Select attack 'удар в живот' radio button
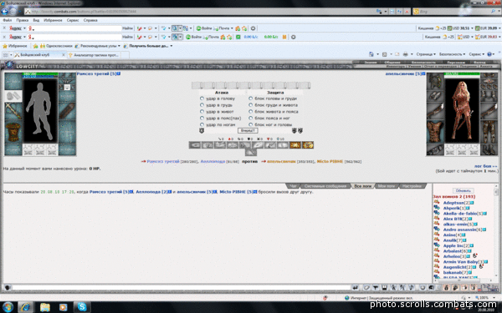The height and width of the screenshot is (313, 502). pyautogui.click(x=202, y=112)
